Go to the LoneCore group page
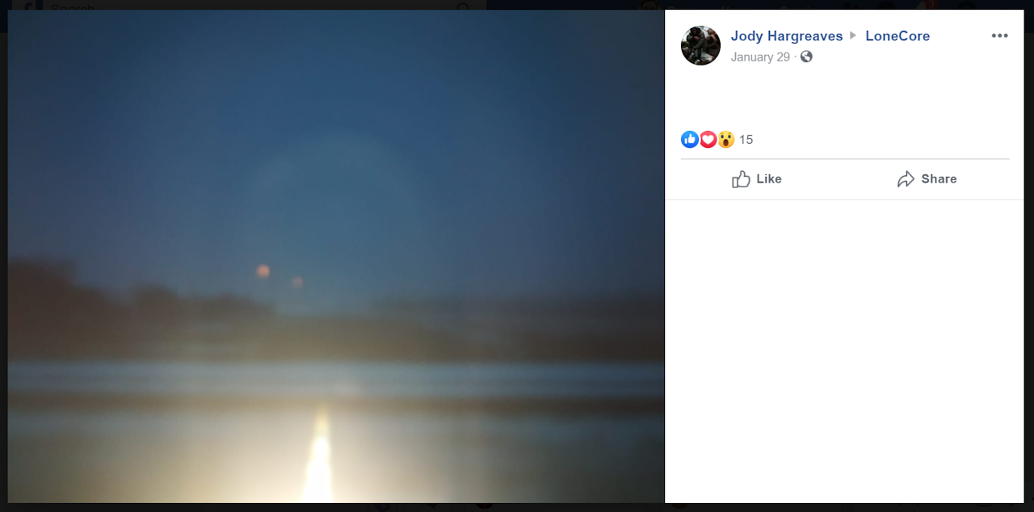Viewport: 1034px width, 512px height. coord(897,36)
